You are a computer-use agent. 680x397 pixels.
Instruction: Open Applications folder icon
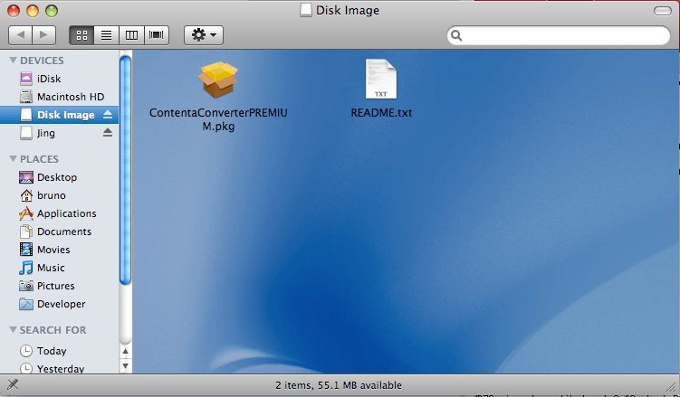[26, 213]
